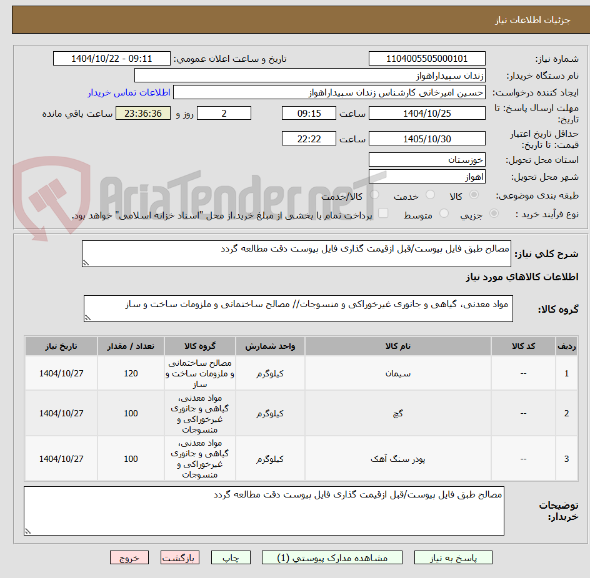
Task: Select the جزیی purchase type radio
Action: (494, 213)
